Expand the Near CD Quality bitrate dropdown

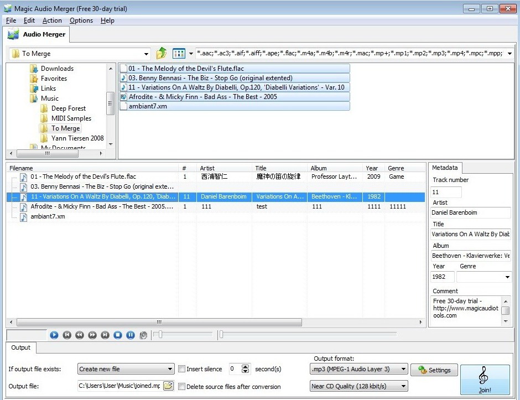(402, 386)
